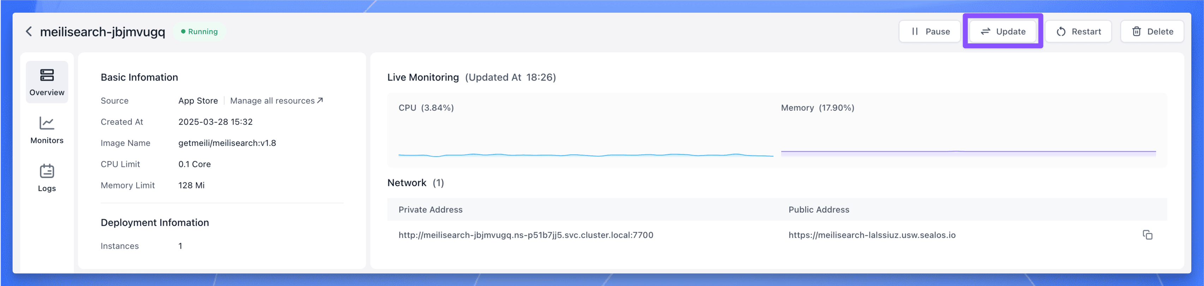The image size is (1204, 286).
Task: Open the public address https://meilisearch-lalssiuz.usw.sealos.io
Action: tap(872, 235)
